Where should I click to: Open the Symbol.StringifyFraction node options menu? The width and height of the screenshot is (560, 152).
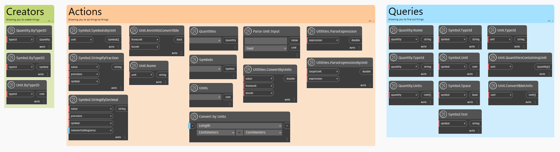tap(121, 88)
